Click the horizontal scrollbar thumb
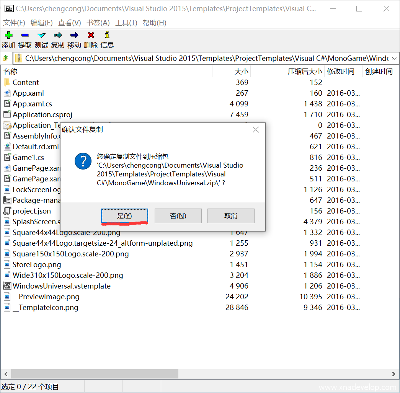 95,374
